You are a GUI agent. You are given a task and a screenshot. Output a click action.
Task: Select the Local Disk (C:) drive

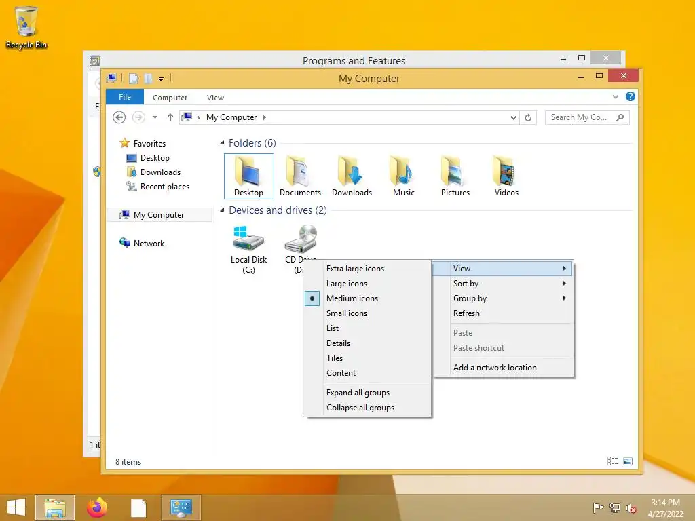pyautogui.click(x=248, y=249)
